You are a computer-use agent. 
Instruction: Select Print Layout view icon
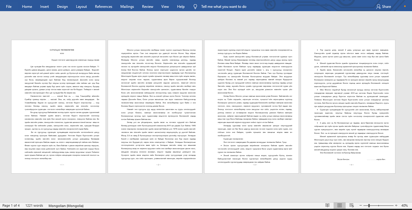[x=340, y=205]
